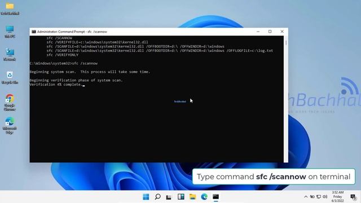Minimize the Command Prompt window
Viewport: 361px width, 203px height.
[x=258, y=32]
